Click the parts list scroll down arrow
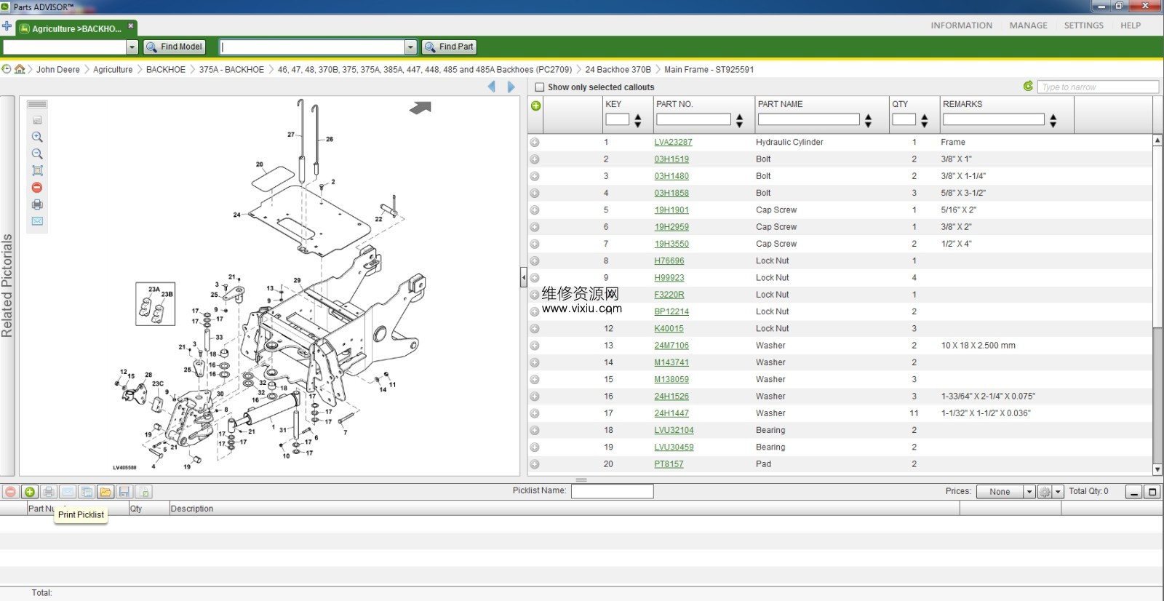The image size is (1164, 601). pos(1157,470)
